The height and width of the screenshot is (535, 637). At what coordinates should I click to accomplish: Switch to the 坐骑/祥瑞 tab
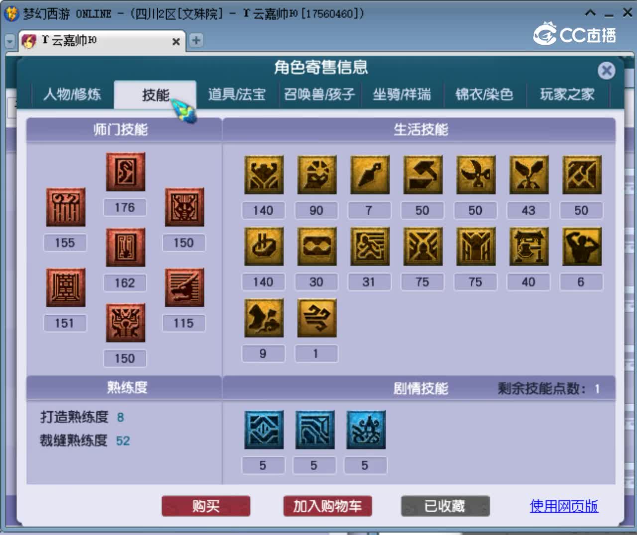pyautogui.click(x=402, y=94)
